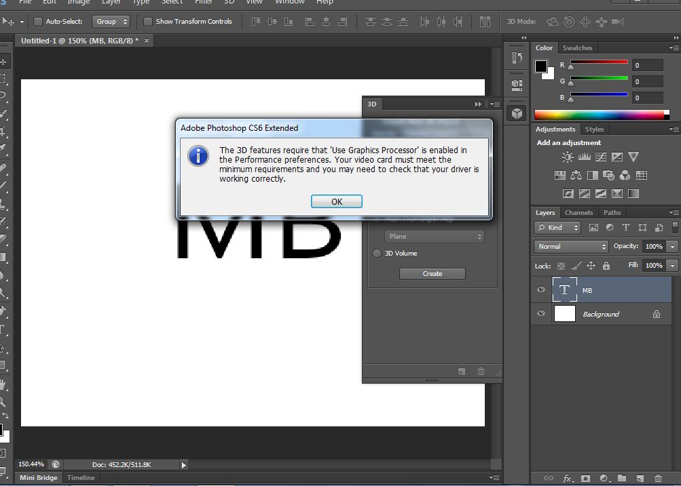Image resolution: width=681 pixels, height=486 pixels.
Task: Switch to the Channels tab
Action: point(578,212)
